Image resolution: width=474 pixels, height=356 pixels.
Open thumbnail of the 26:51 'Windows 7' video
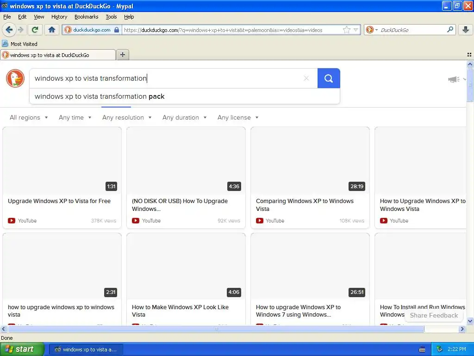click(x=310, y=267)
